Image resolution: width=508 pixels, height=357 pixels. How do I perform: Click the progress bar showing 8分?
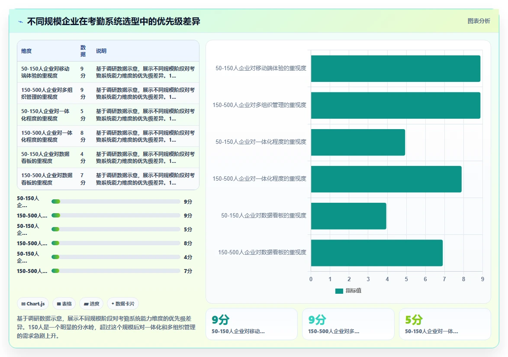[116, 243]
